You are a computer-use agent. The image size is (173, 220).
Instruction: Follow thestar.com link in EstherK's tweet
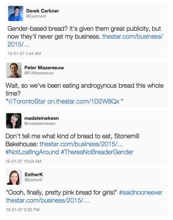47,200
